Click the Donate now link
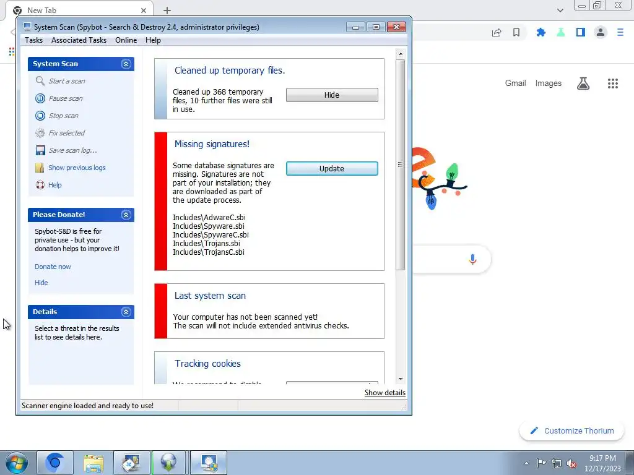 (53, 267)
